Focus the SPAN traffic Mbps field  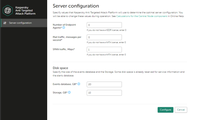pos(104,49)
